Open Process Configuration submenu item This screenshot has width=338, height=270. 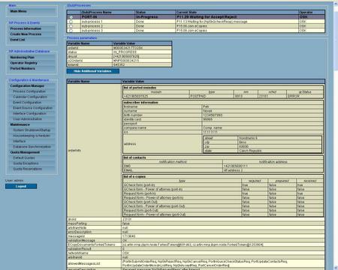tap(32, 91)
